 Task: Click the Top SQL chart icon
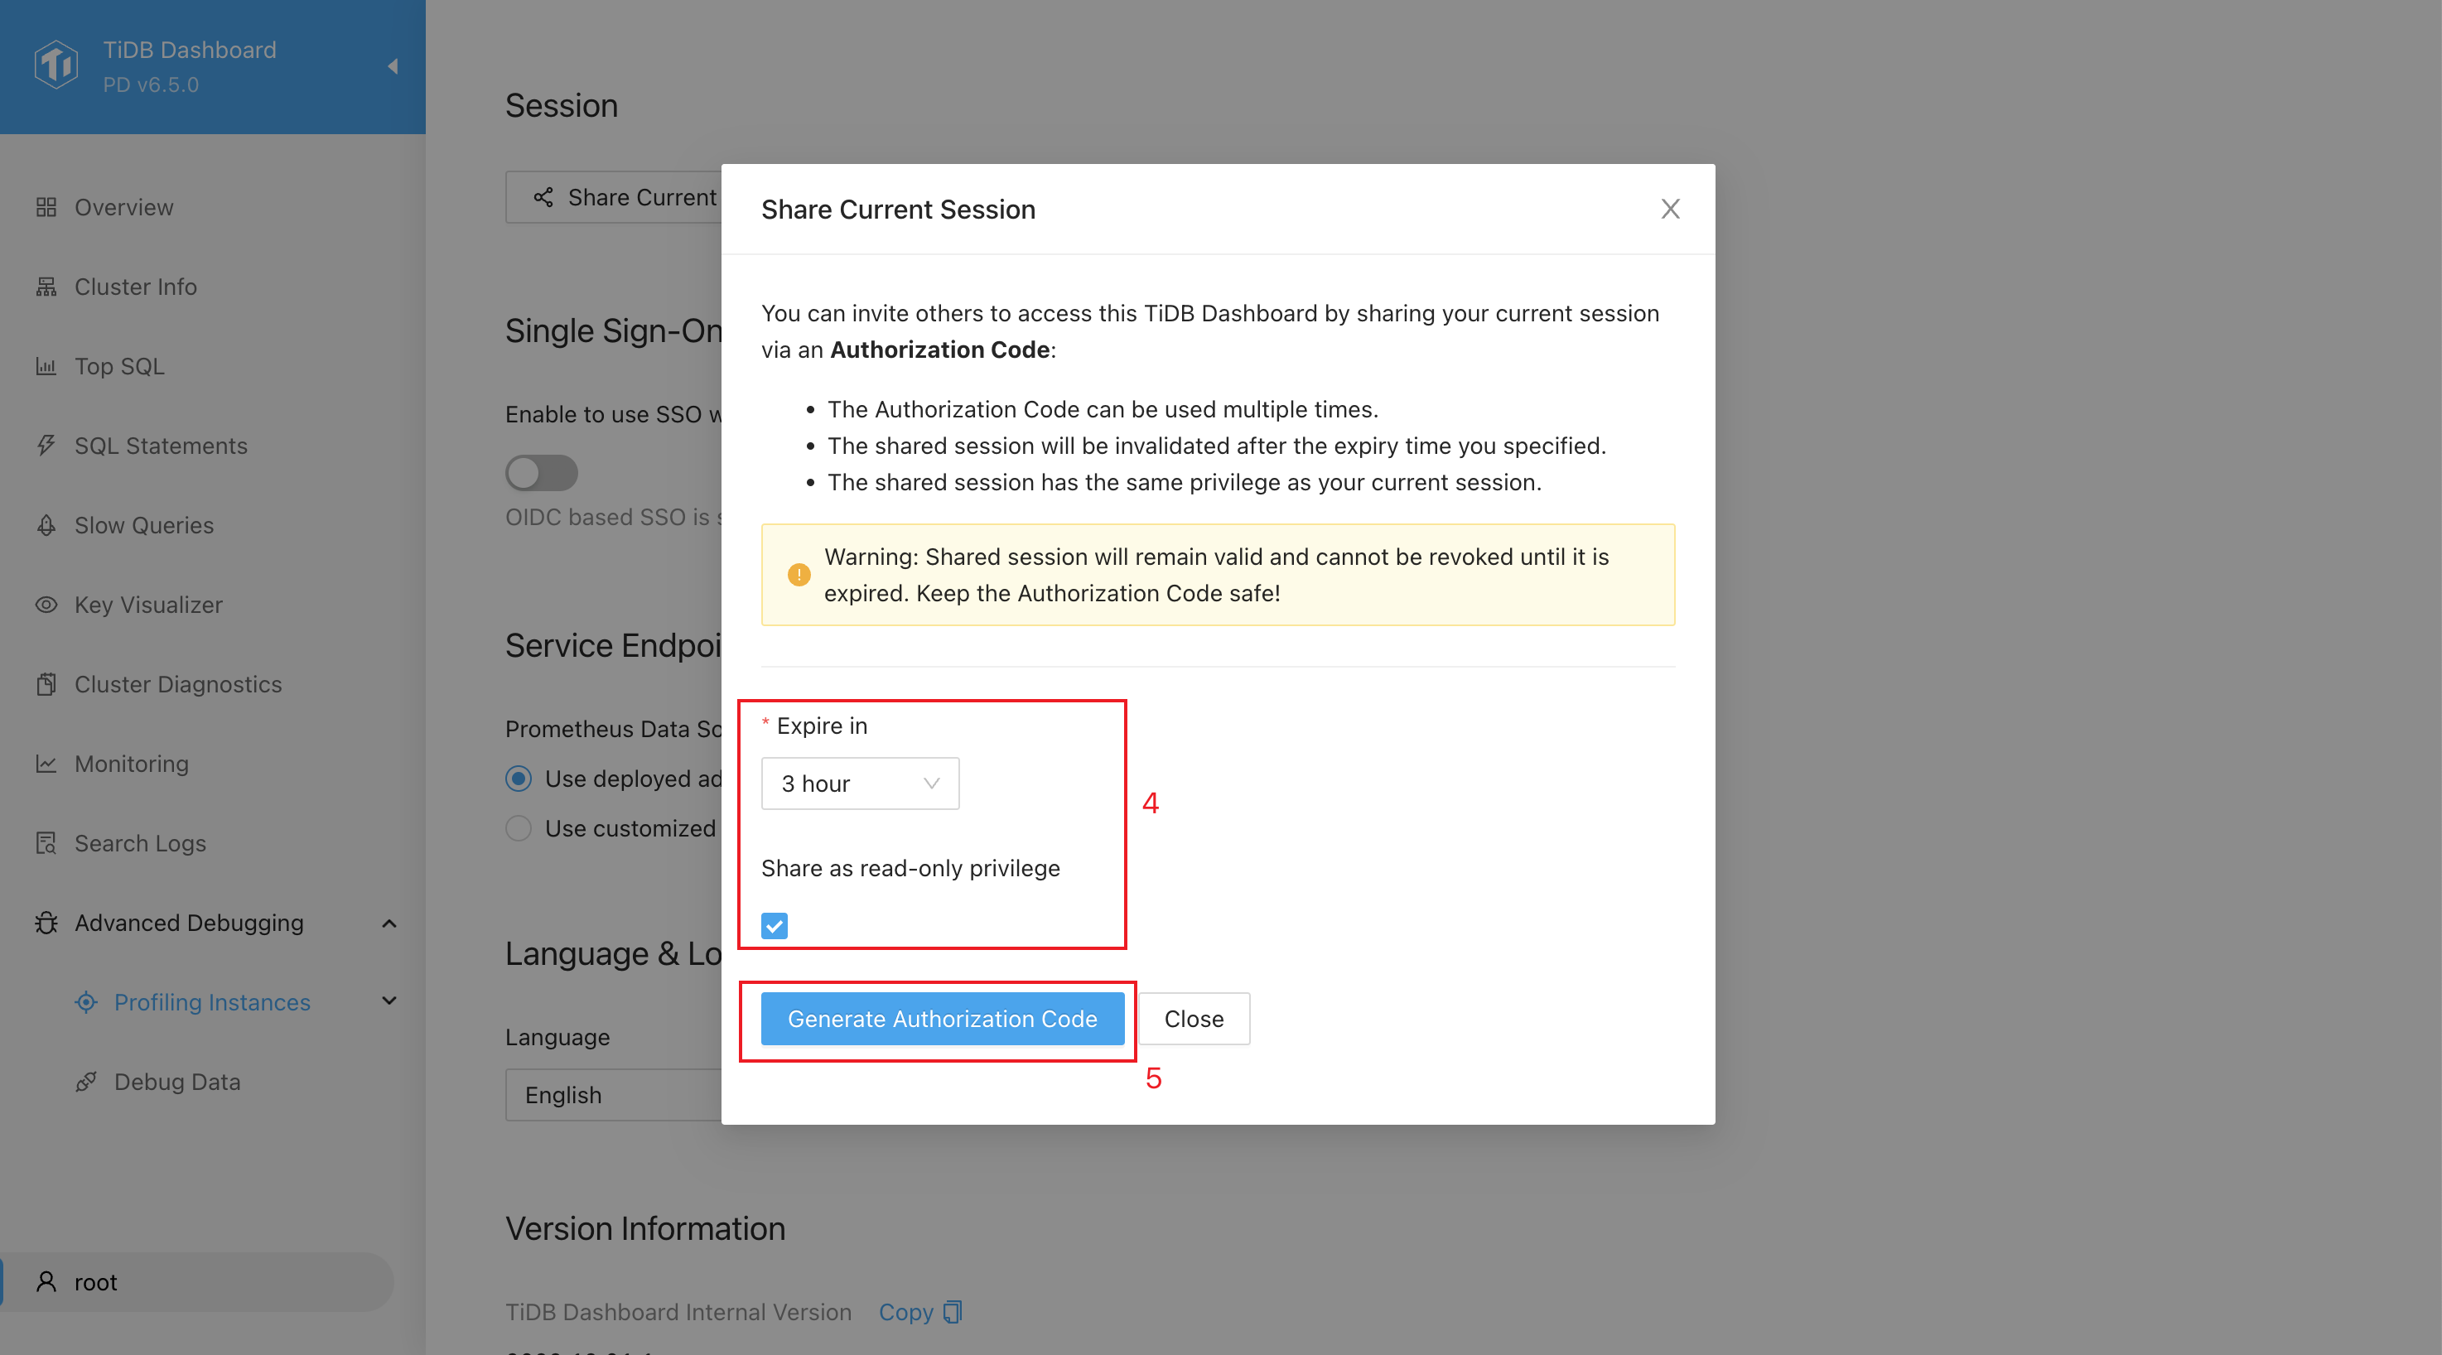point(46,366)
